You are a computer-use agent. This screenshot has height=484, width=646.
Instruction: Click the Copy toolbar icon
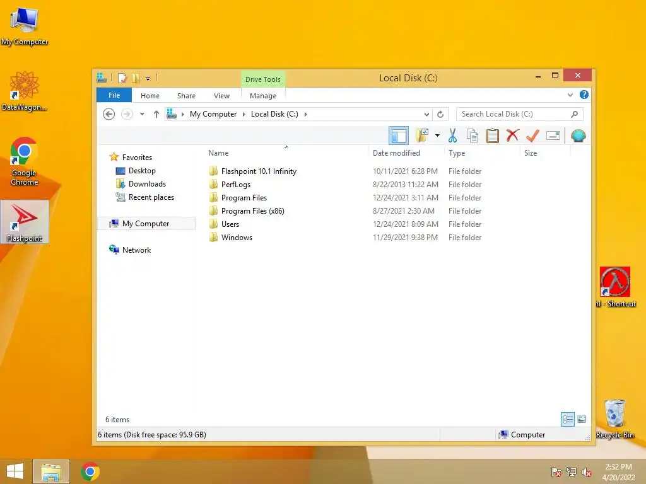473,135
